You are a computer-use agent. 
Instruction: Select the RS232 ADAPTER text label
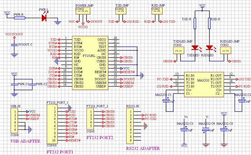(143, 148)
